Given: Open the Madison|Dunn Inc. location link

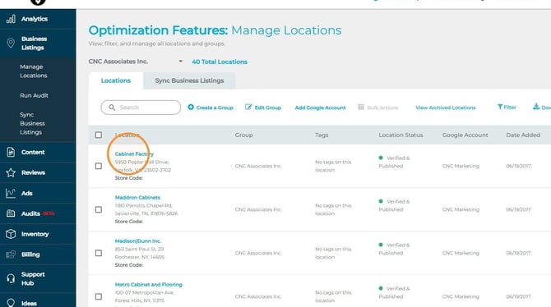Looking at the screenshot, I should pyautogui.click(x=138, y=241).
